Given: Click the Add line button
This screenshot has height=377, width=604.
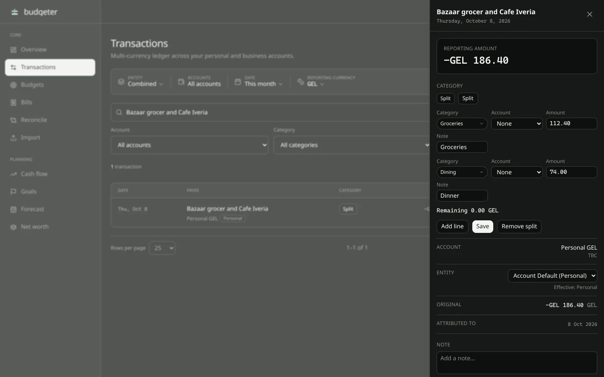Looking at the screenshot, I should (452, 227).
